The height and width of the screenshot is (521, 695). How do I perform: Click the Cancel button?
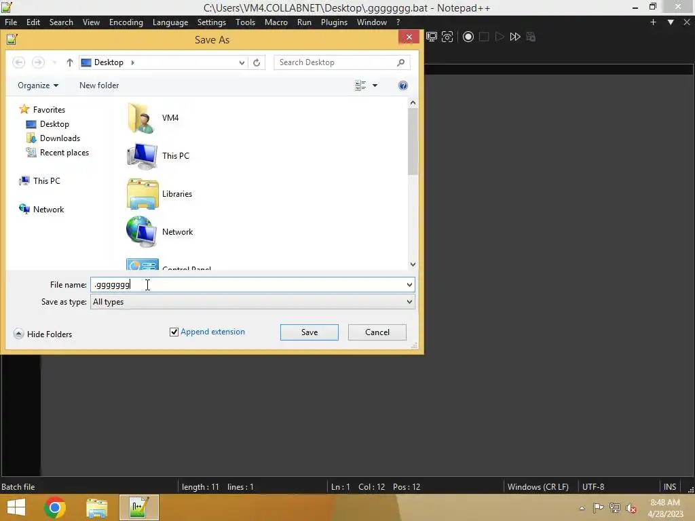tap(377, 332)
